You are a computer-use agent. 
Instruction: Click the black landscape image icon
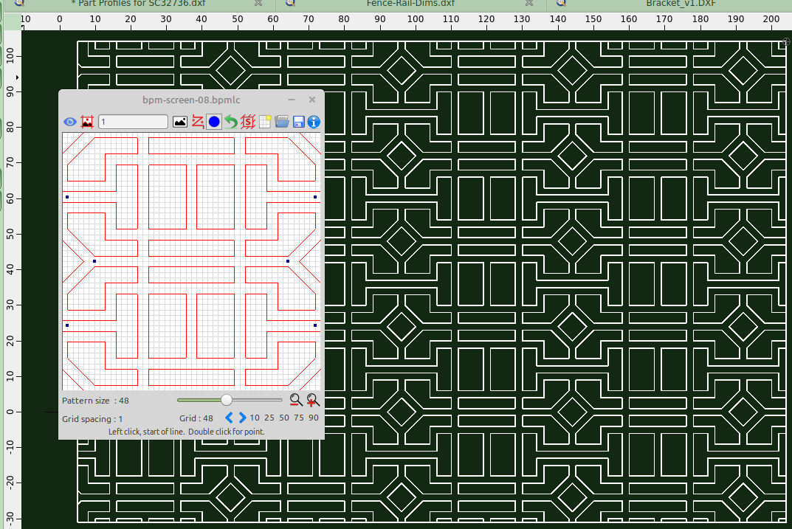pos(179,122)
